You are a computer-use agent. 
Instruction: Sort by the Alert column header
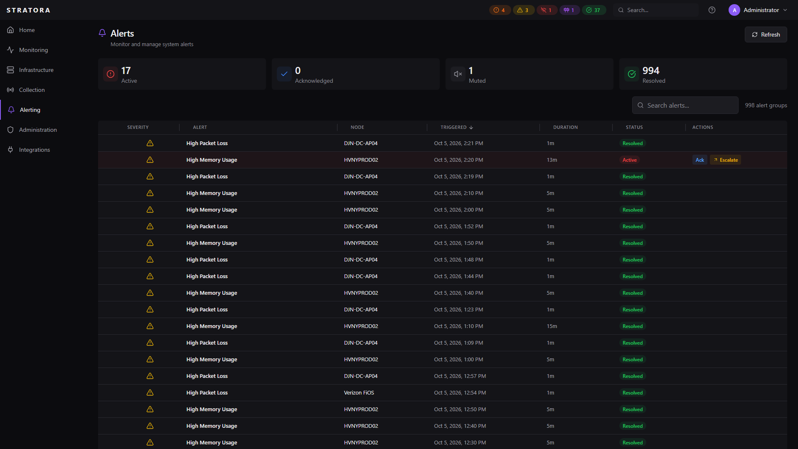199,127
